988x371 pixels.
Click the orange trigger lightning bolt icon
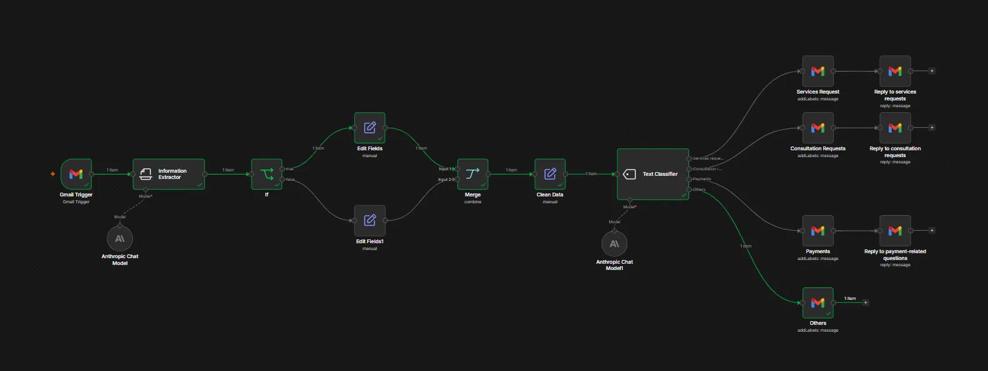[x=52, y=174]
